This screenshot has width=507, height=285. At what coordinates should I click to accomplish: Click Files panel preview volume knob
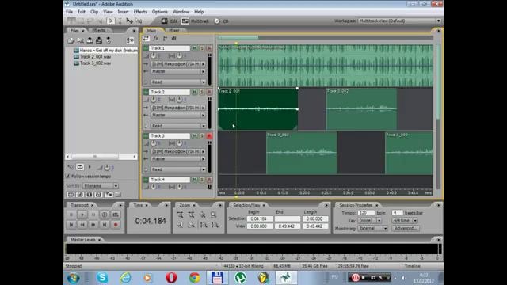pos(107,167)
